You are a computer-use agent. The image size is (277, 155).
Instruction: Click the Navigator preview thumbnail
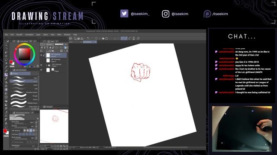click(x=54, y=126)
